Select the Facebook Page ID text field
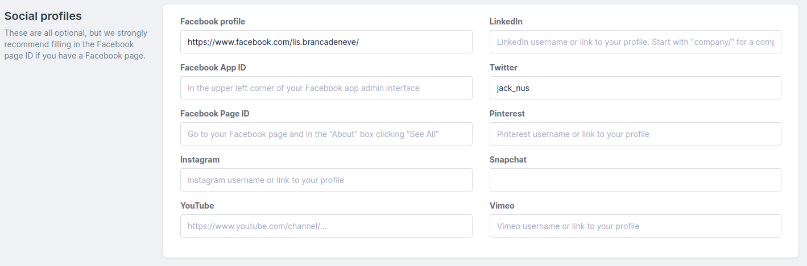This screenshot has height=266, width=807. [x=326, y=134]
